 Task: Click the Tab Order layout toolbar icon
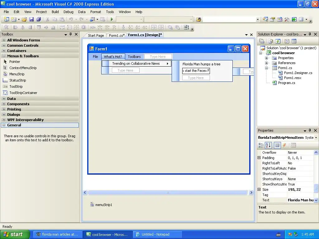tap(186, 27)
